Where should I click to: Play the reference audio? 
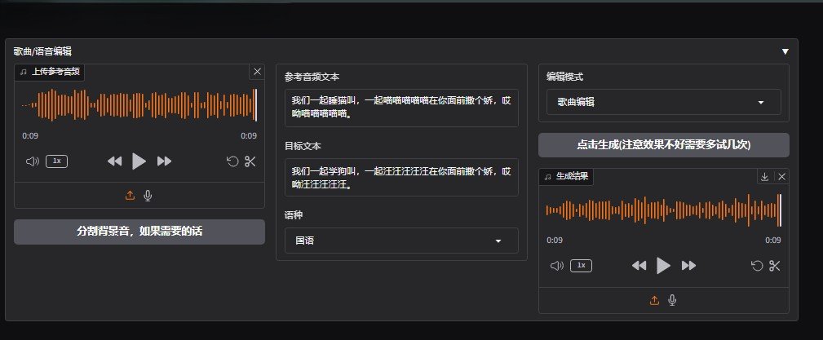[139, 161]
